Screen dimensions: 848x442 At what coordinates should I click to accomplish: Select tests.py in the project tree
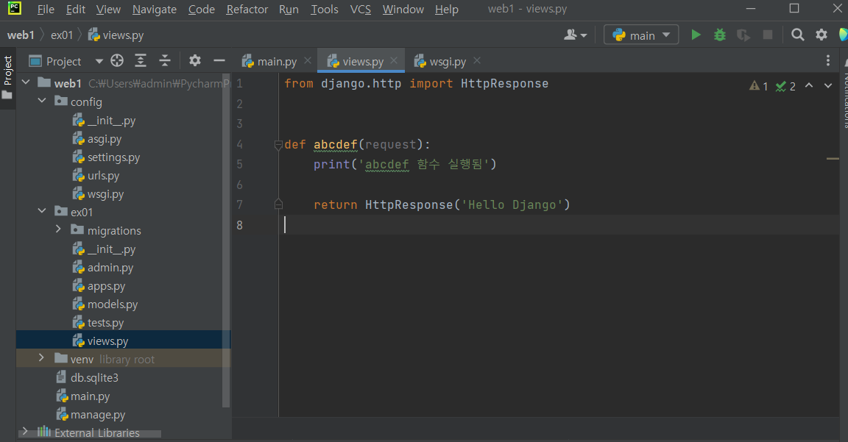tap(98, 323)
